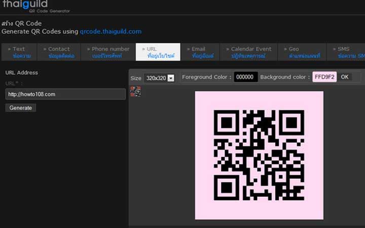365x228 pixels.
Task: Open the Calendar Event tab
Action: (249, 52)
